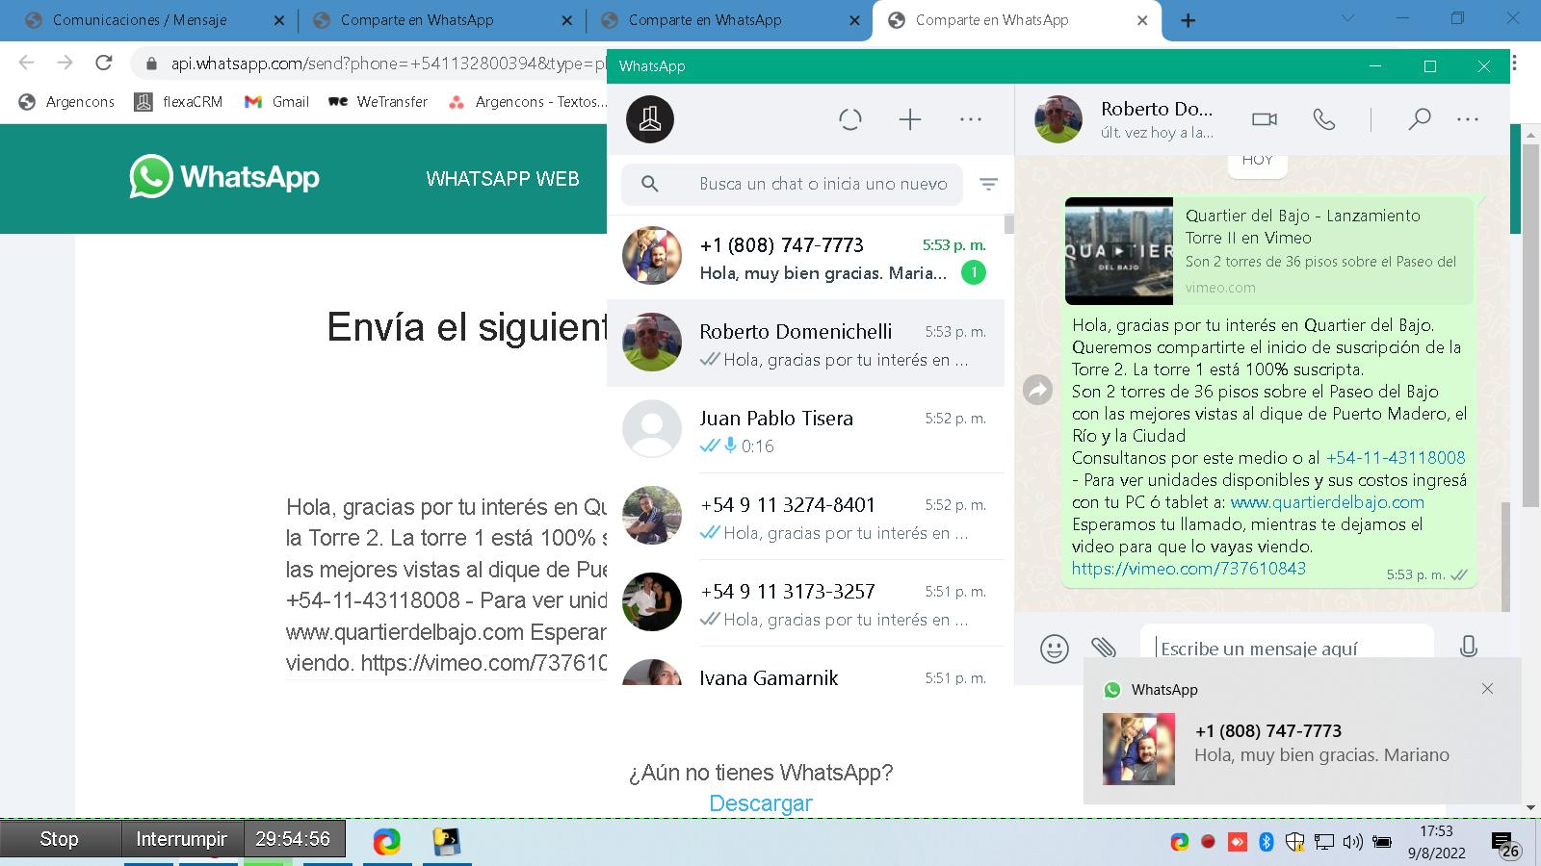Open the Gmail bookmark
The image size is (1541, 866).
tap(276, 101)
